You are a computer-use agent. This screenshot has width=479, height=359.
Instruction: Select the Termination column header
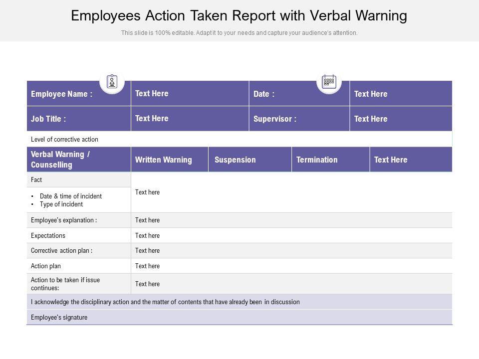[317, 160]
